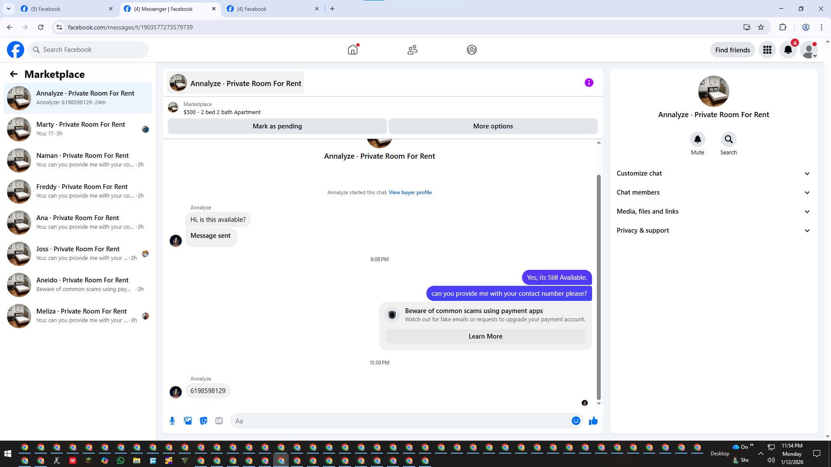831x467 pixels.
Task: Mute this conversation with the bell icon
Action: pyautogui.click(x=697, y=139)
